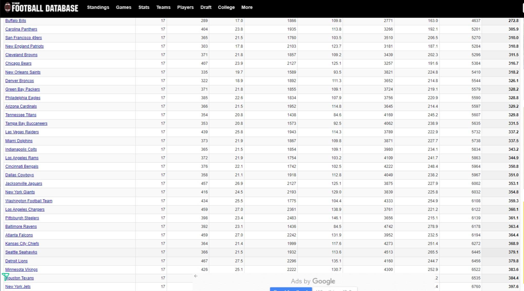
Task: Open Jacksonville Jaguars team link
Action: [24, 184]
